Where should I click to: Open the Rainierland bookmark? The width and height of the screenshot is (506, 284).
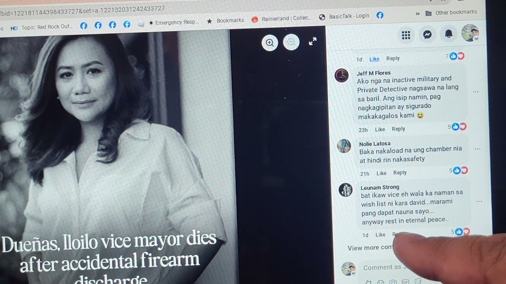coord(282,19)
